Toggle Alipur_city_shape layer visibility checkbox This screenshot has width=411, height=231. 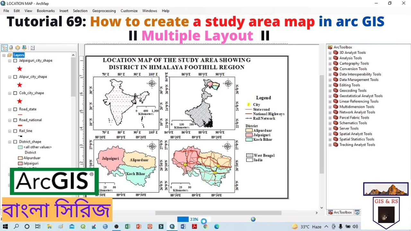point(15,77)
